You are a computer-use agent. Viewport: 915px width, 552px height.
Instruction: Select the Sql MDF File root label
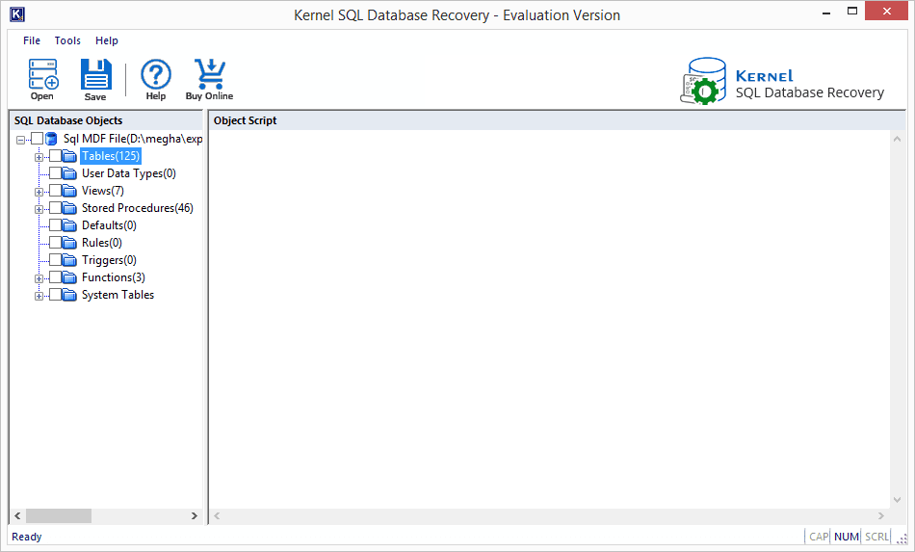pyautogui.click(x=133, y=139)
